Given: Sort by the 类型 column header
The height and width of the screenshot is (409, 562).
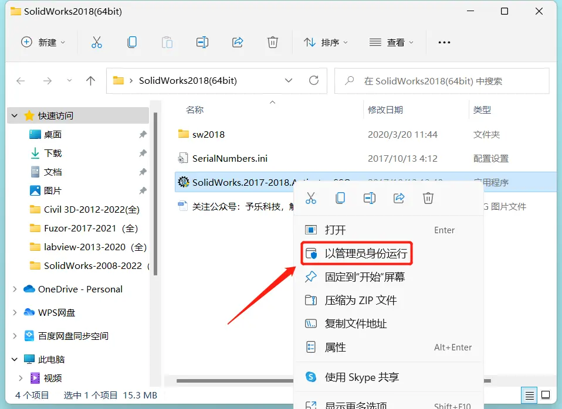Looking at the screenshot, I should [482, 110].
